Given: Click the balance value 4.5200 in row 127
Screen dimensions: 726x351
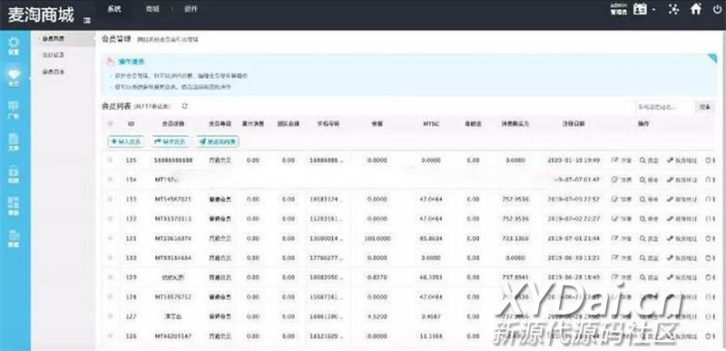Looking at the screenshot, I should 377,317.
